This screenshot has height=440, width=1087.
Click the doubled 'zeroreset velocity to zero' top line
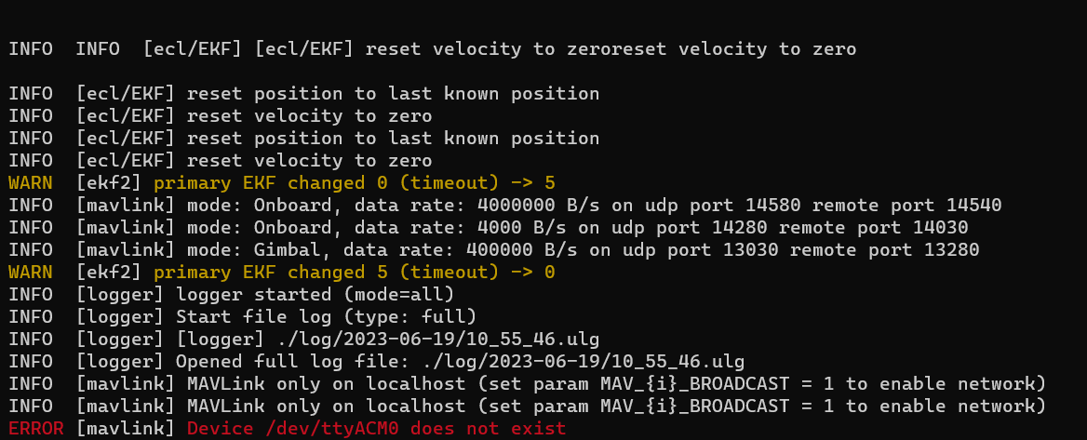(432, 49)
